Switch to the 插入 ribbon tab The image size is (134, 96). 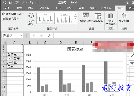point(31,8)
